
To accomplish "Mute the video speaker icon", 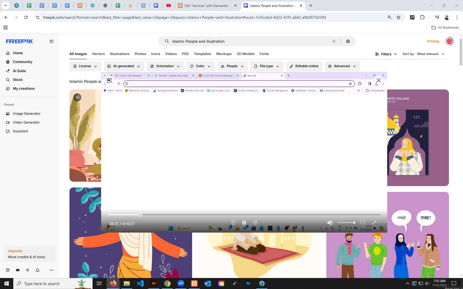I will click(330, 222).
